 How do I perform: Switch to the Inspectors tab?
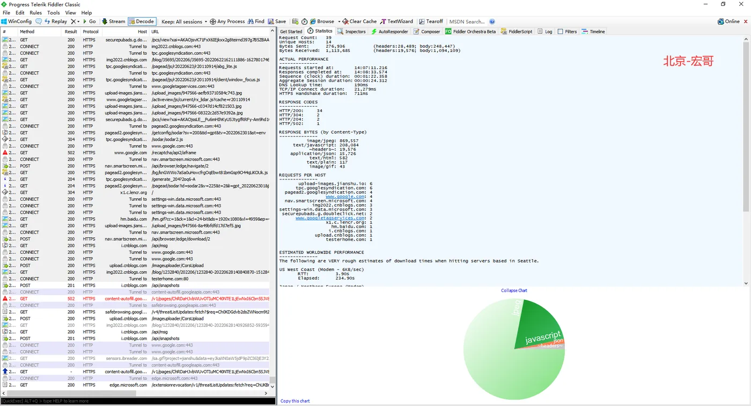point(351,32)
